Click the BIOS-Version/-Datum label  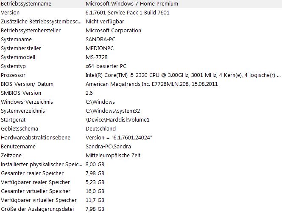click(27, 84)
